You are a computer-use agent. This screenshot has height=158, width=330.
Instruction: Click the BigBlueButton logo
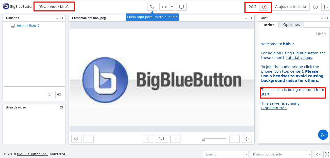point(18,7)
